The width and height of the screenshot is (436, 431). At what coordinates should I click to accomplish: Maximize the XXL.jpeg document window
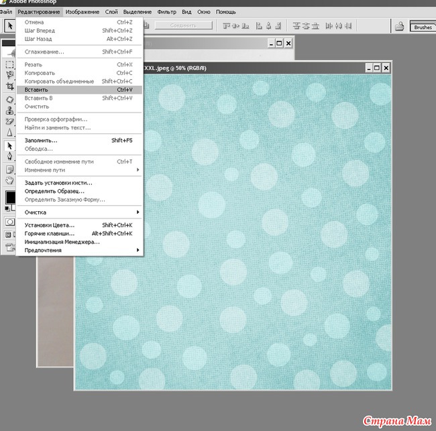[377, 68]
